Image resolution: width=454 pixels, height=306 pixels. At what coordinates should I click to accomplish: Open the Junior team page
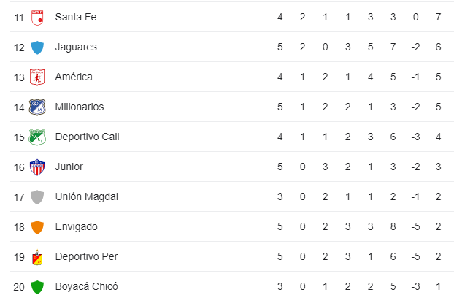pos(69,167)
